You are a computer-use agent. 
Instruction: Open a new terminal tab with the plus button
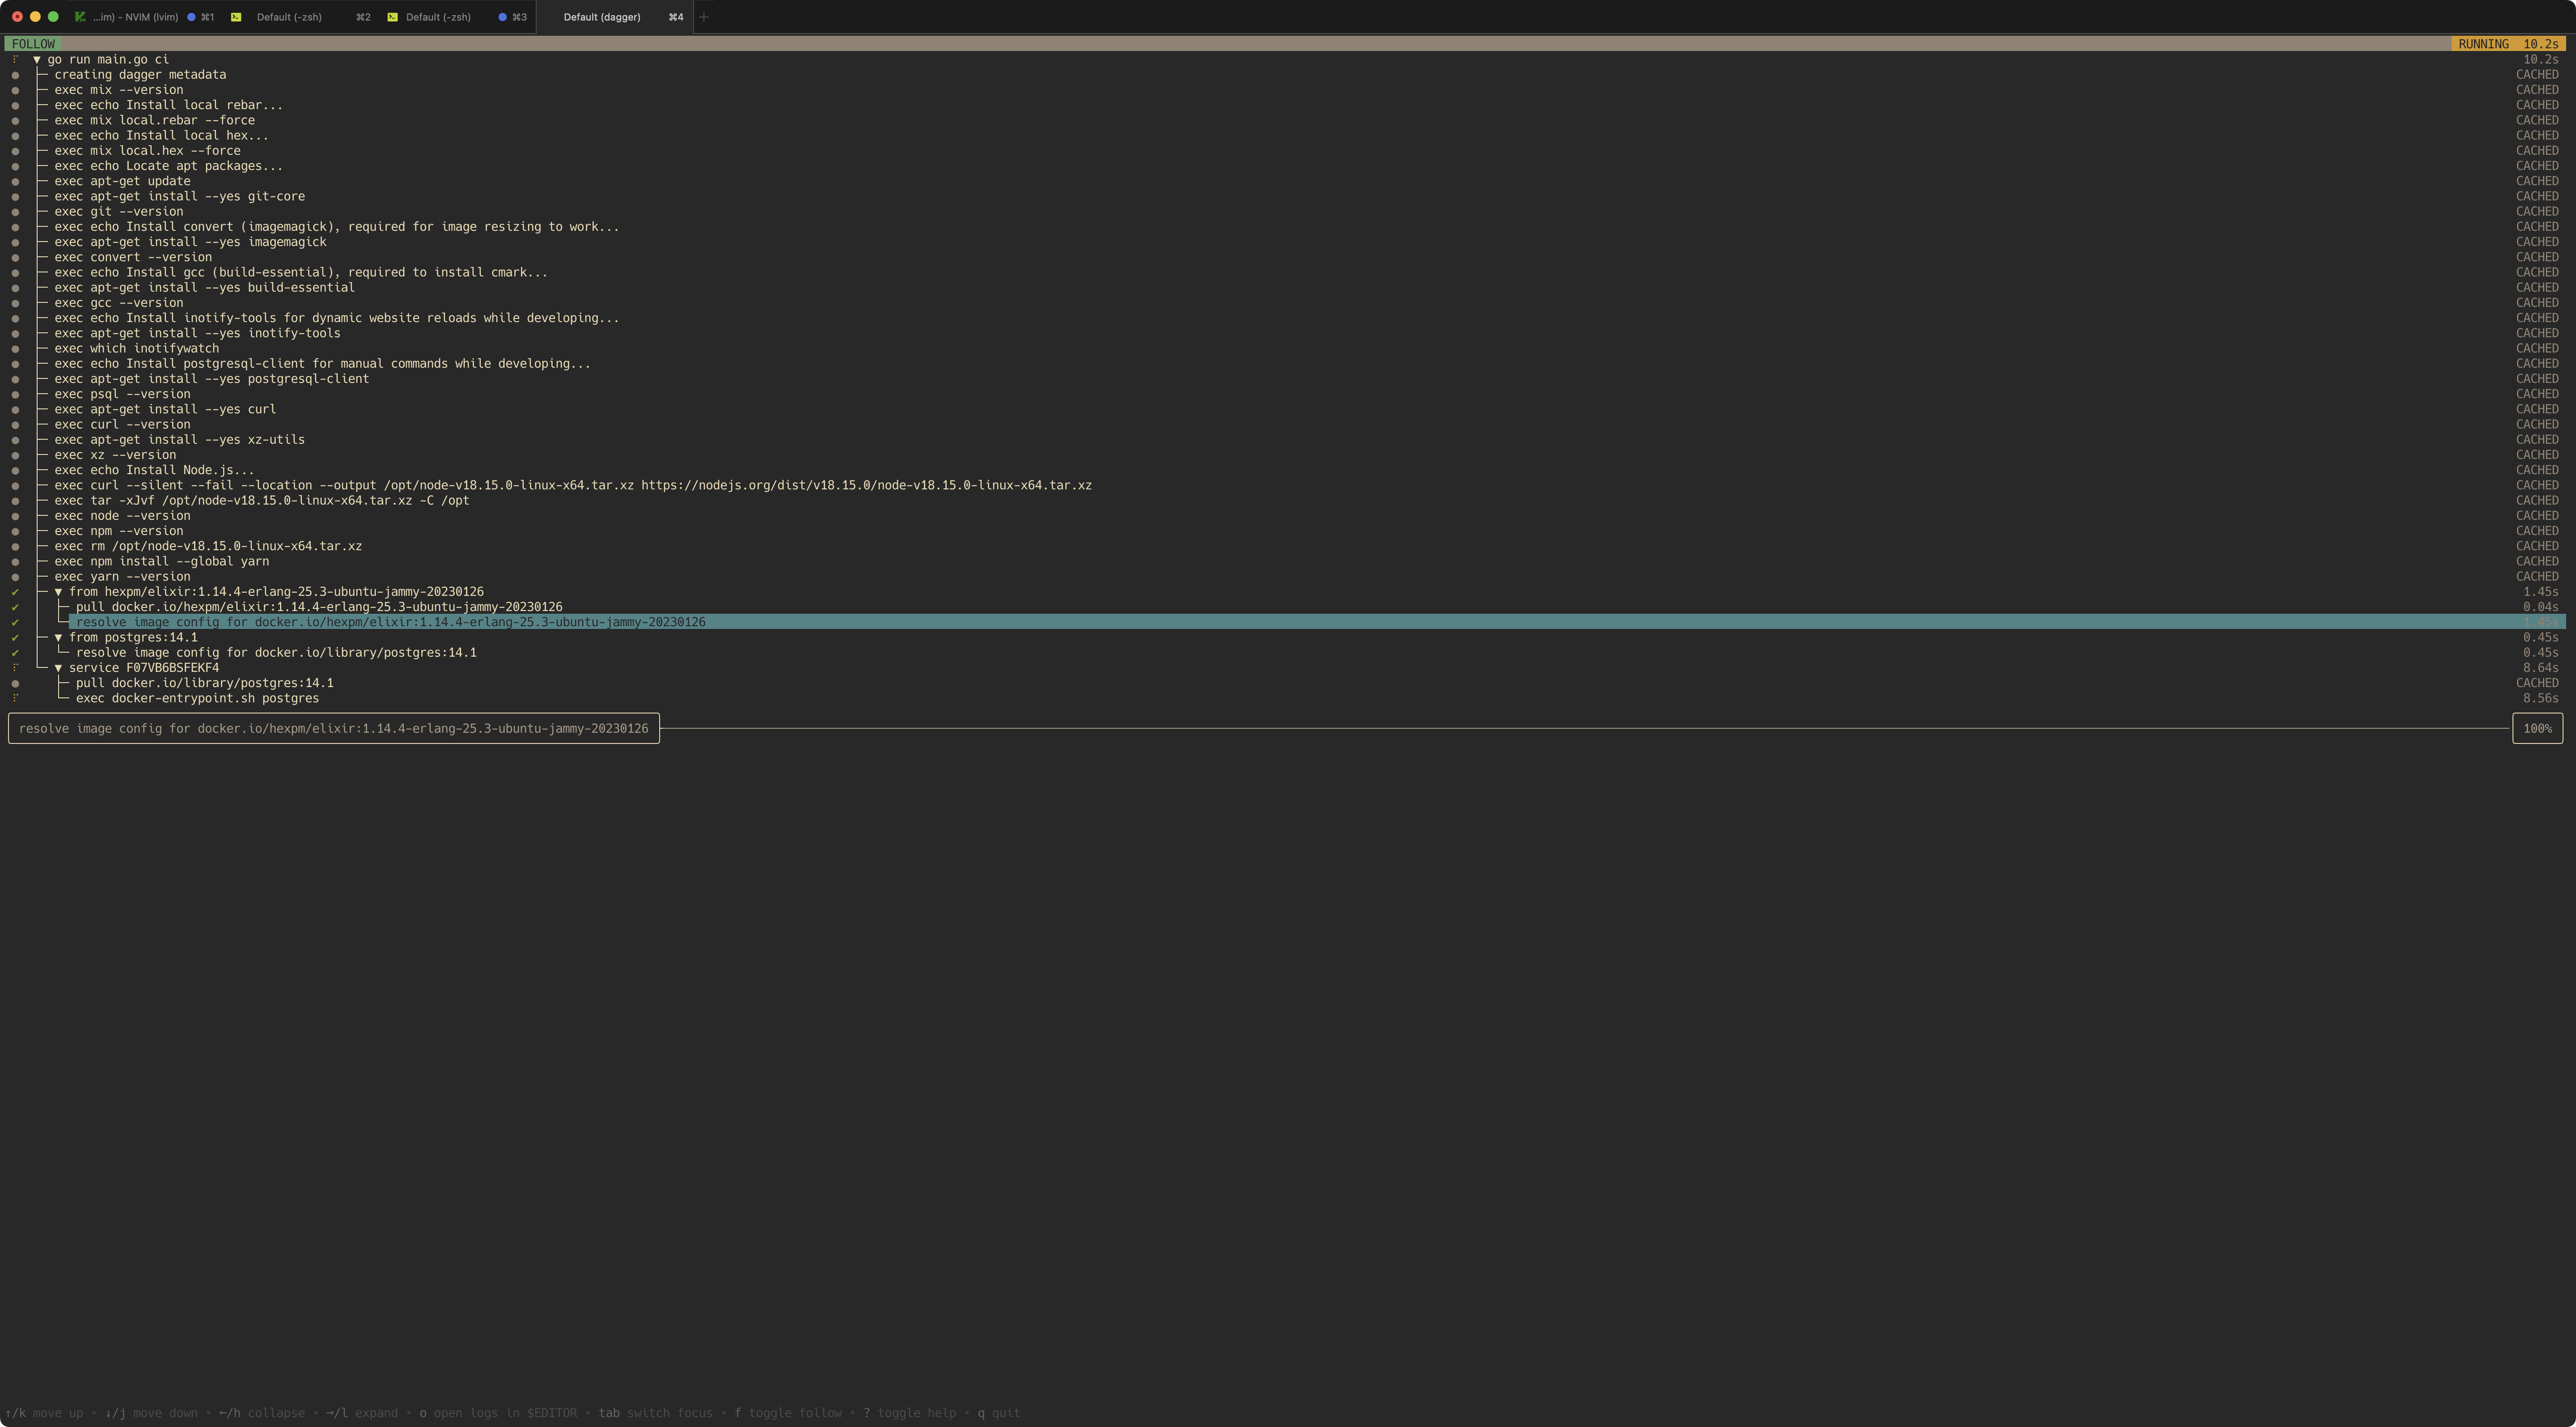[x=704, y=17]
